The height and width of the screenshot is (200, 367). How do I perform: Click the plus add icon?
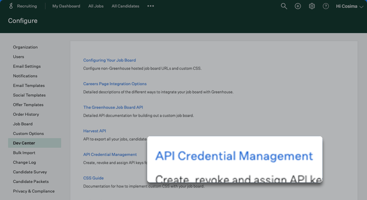(298, 6)
